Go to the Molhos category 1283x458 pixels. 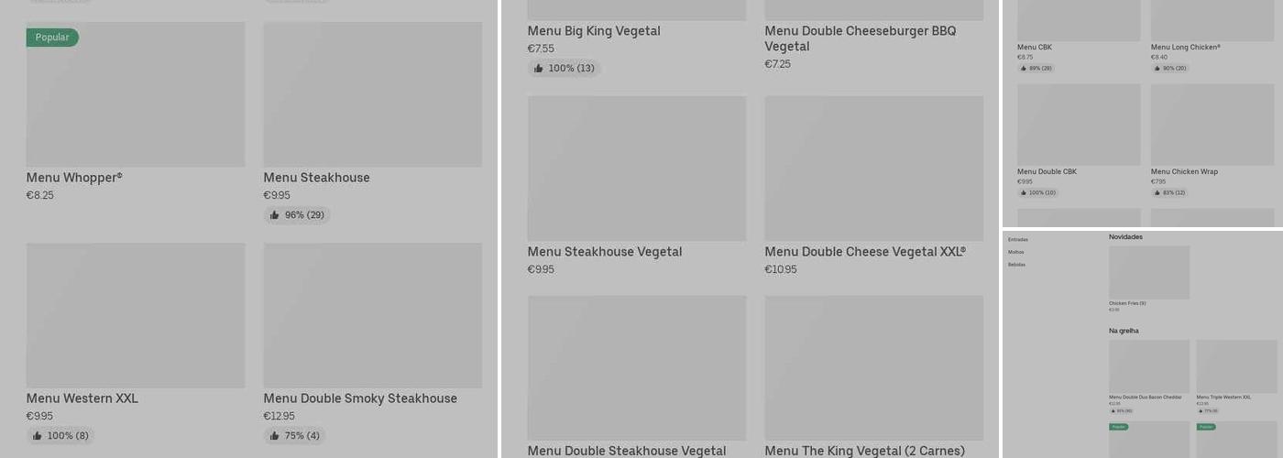[1015, 252]
